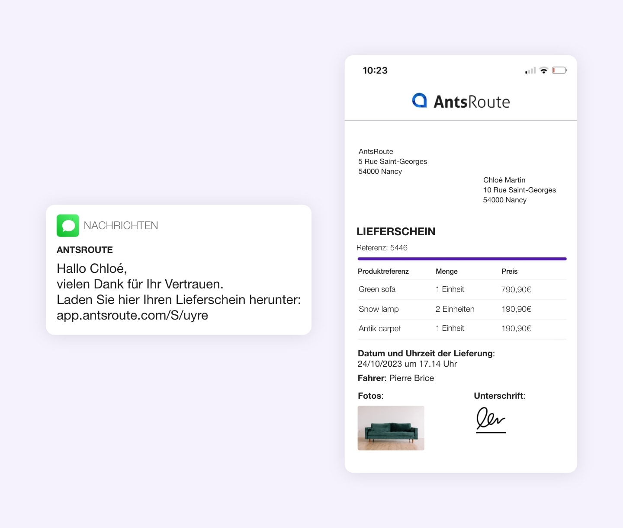Click the 10:23 clock in status bar
Image resolution: width=623 pixels, height=528 pixels.
point(375,70)
